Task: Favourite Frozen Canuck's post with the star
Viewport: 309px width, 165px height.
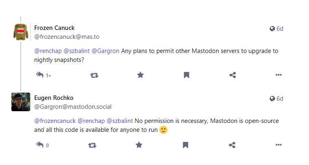Action: [x=141, y=75]
